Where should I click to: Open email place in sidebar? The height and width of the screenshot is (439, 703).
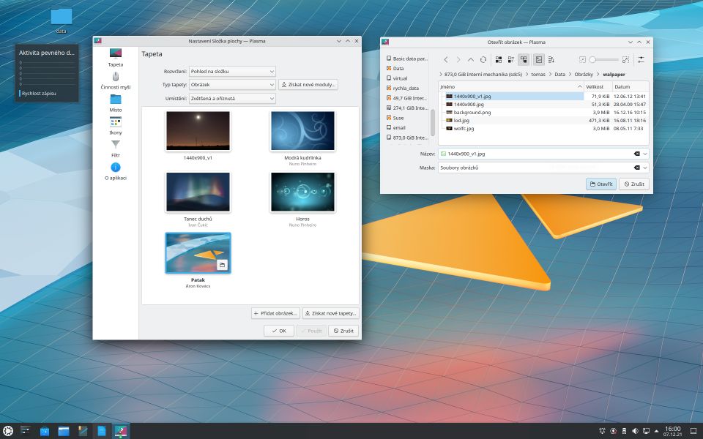tap(407, 127)
